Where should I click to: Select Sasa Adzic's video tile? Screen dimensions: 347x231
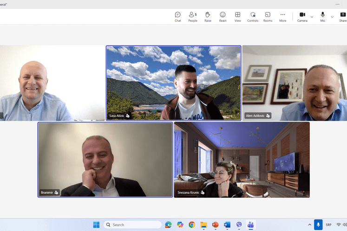(x=173, y=83)
